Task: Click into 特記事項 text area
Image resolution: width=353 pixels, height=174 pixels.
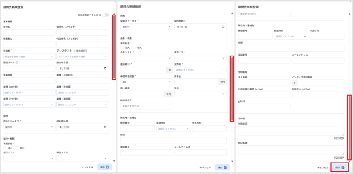Action: (x=291, y=150)
